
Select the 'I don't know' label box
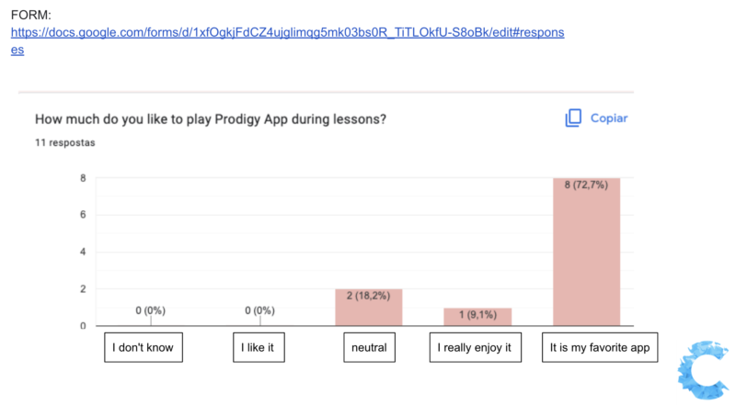coord(143,349)
